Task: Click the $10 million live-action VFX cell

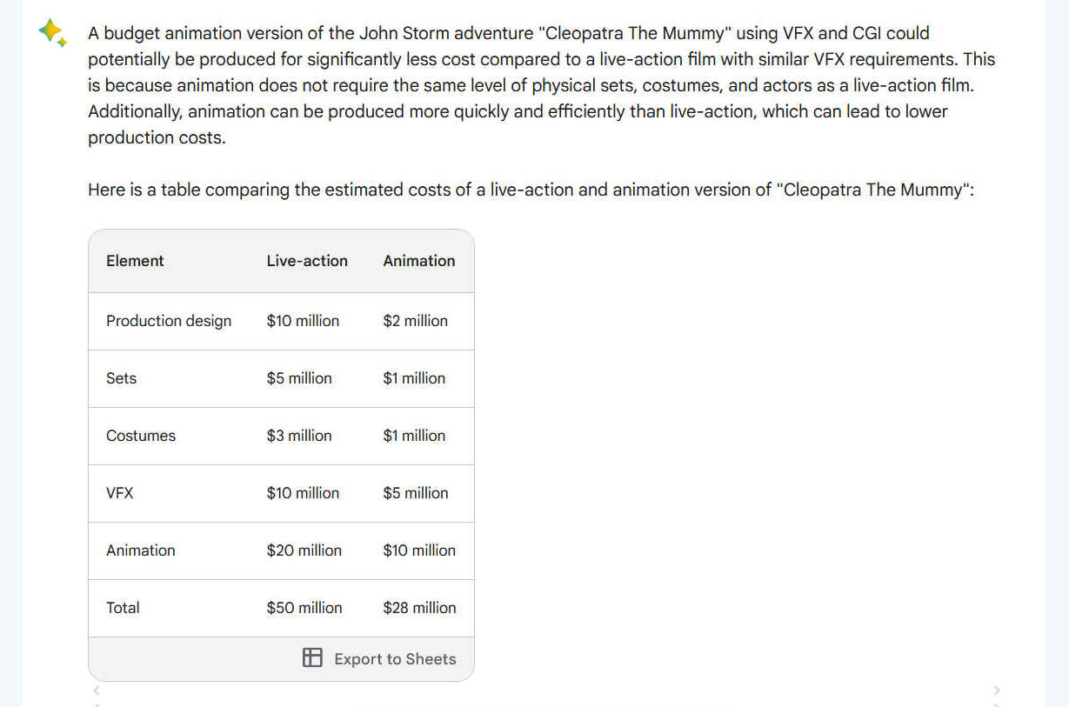Action: pos(303,493)
